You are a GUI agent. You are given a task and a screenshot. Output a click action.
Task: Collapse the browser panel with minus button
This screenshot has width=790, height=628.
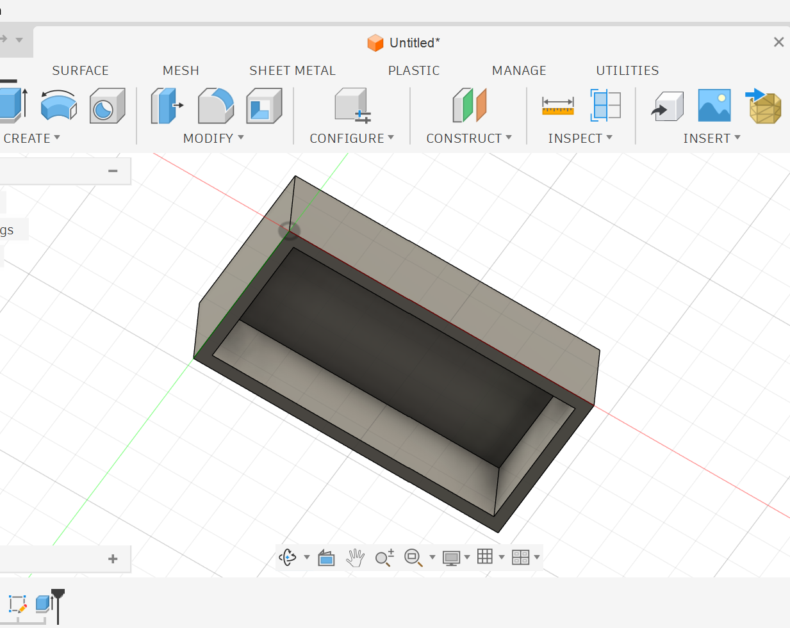click(113, 171)
